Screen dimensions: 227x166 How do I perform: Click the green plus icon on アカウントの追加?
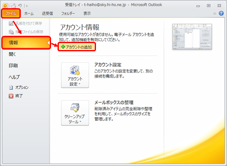[63, 47]
